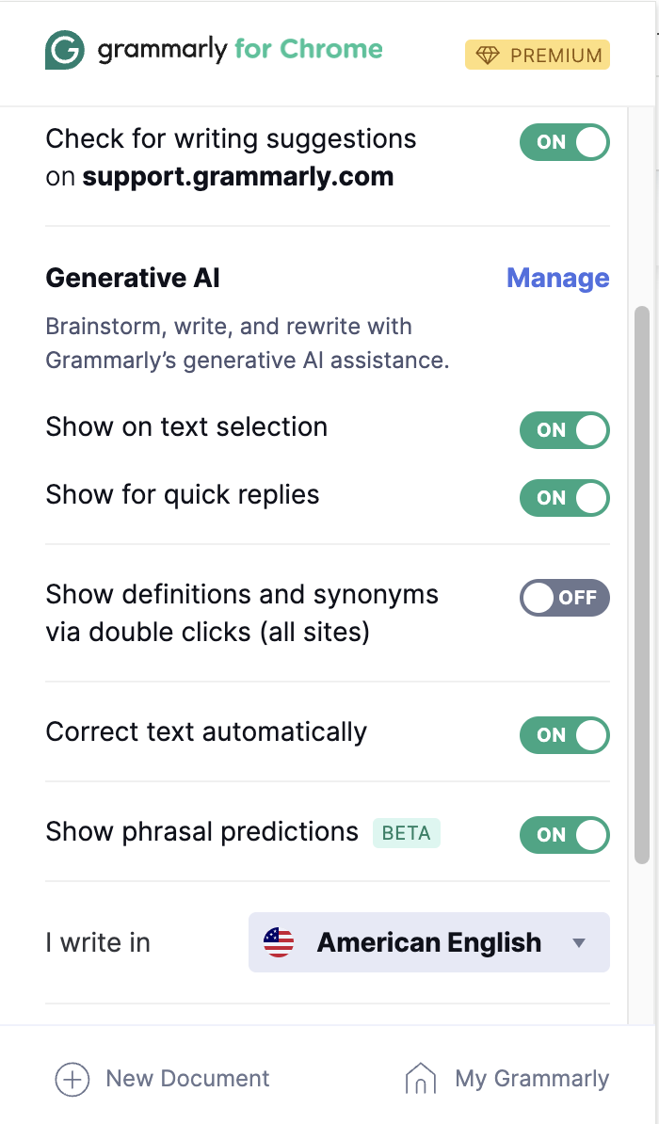Image resolution: width=659 pixels, height=1124 pixels.
Task: Open the American English language dropdown
Action: [x=429, y=942]
